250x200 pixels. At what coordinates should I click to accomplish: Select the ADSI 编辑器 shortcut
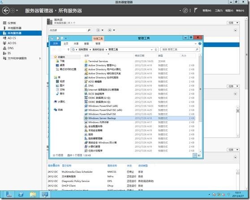pyautogui.click(x=95, y=81)
